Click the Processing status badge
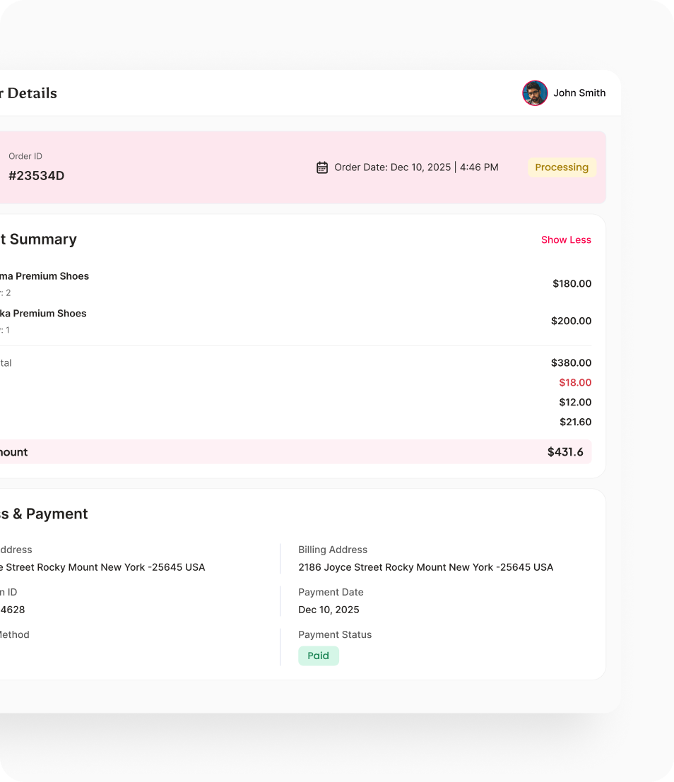Screen dimensions: 674x782 tap(562, 167)
